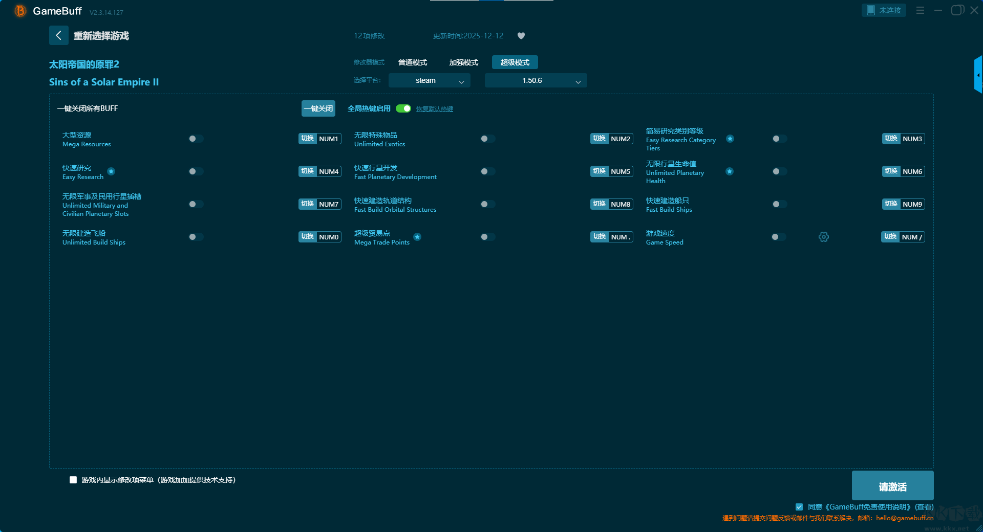Click star badge beside Unlimited Planetary Health
The height and width of the screenshot is (532, 983).
click(730, 171)
